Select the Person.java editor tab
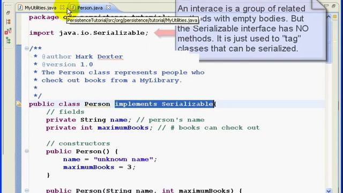 90,8
